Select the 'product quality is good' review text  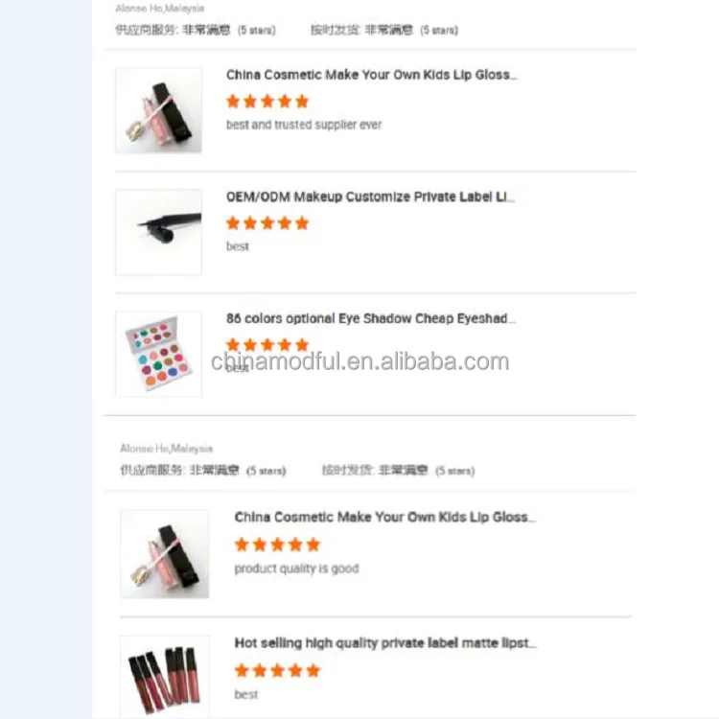coord(296,568)
